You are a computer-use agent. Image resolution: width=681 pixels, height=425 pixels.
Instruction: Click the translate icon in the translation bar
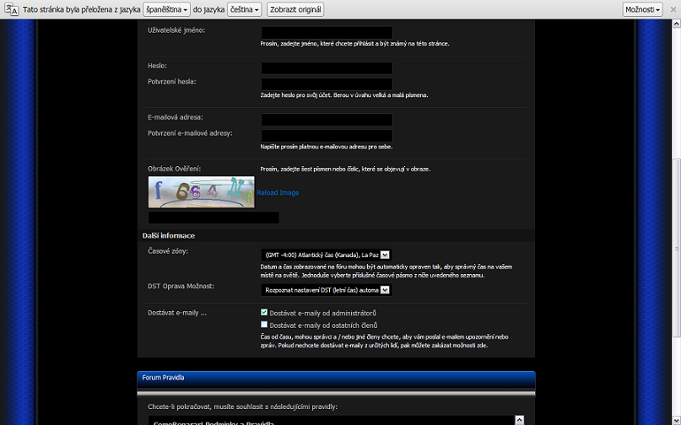(x=12, y=9)
